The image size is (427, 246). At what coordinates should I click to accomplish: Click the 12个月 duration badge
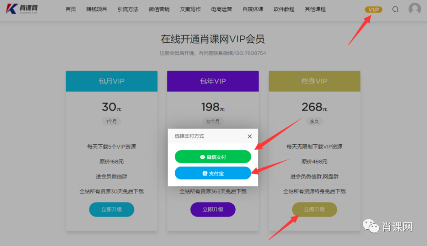pos(213,121)
